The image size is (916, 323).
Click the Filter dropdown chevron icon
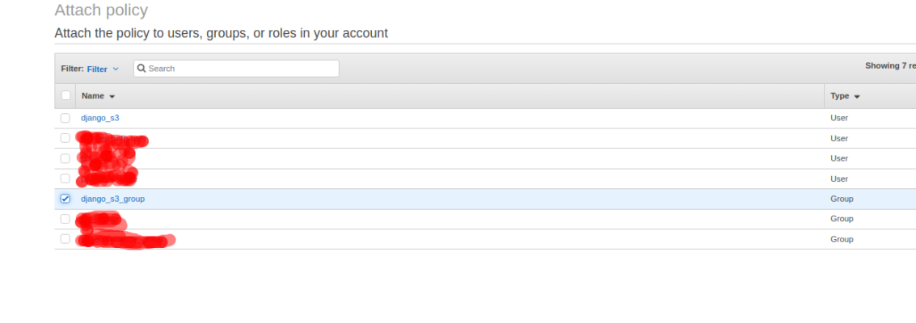[116, 69]
